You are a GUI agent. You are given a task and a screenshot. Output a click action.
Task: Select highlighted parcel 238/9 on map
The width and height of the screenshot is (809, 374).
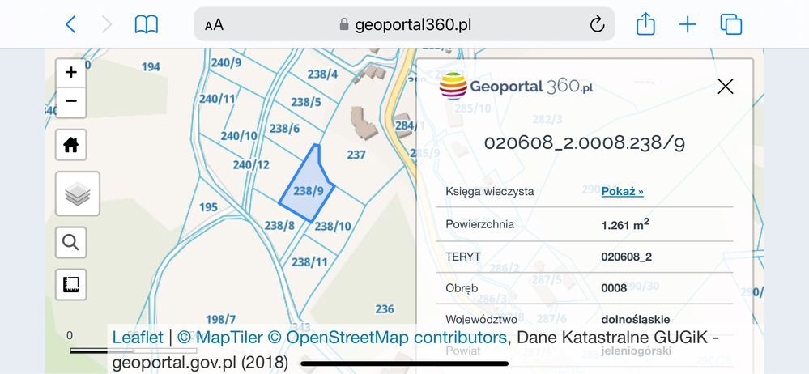coord(308,191)
